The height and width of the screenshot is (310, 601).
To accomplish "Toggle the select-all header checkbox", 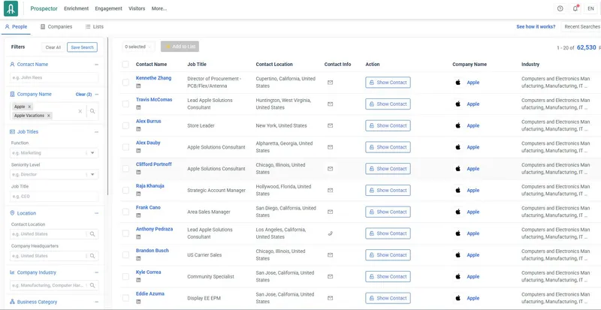I will coord(125,64).
